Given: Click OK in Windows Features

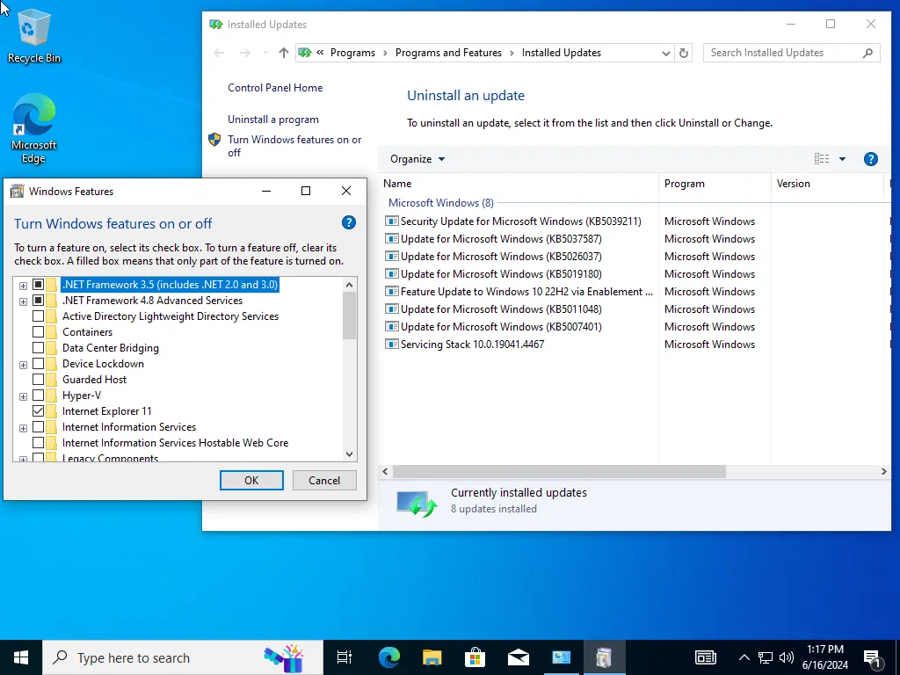Looking at the screenshot, I should pyautogui.click(x=251, y=481).
